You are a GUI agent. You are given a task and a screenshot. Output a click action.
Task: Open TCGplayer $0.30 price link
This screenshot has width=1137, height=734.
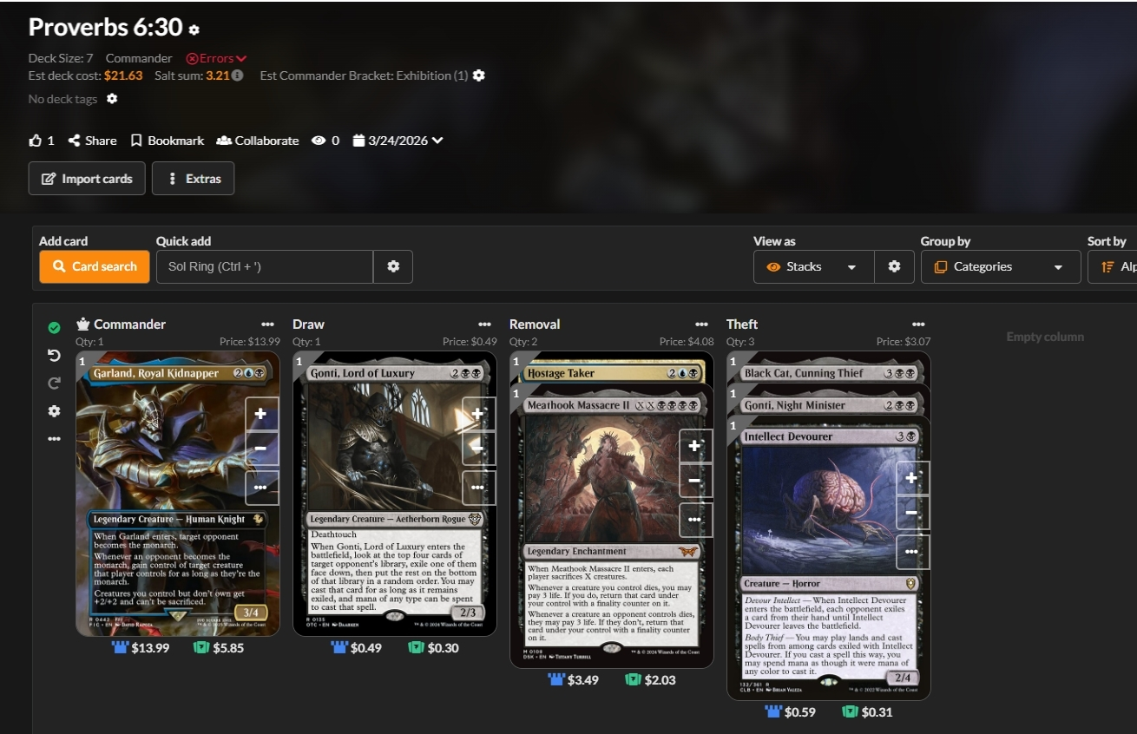tap(434, 647)
